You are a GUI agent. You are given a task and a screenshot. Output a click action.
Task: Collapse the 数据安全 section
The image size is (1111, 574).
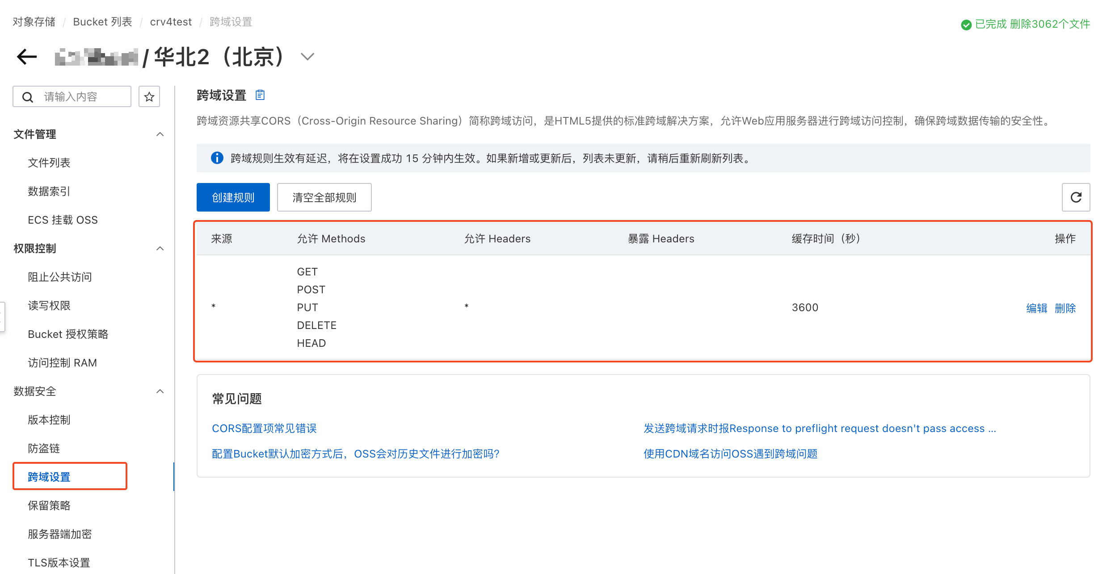[160, 391]
